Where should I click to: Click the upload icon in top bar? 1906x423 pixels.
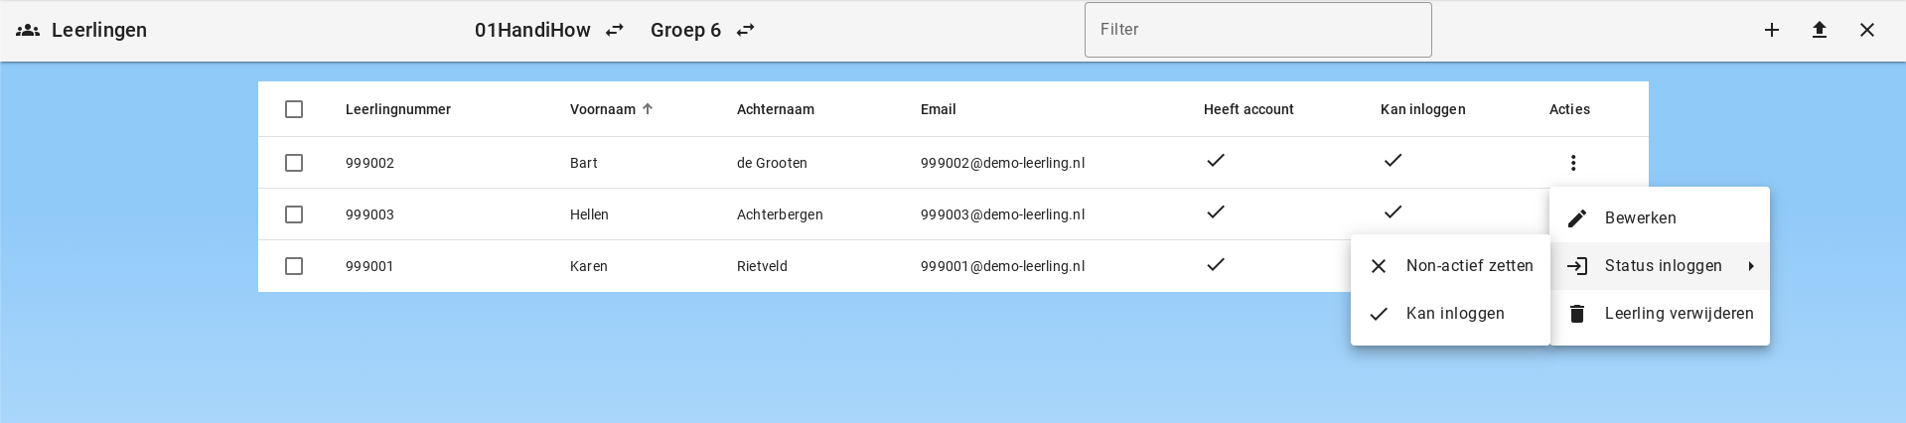(1819, 30)
